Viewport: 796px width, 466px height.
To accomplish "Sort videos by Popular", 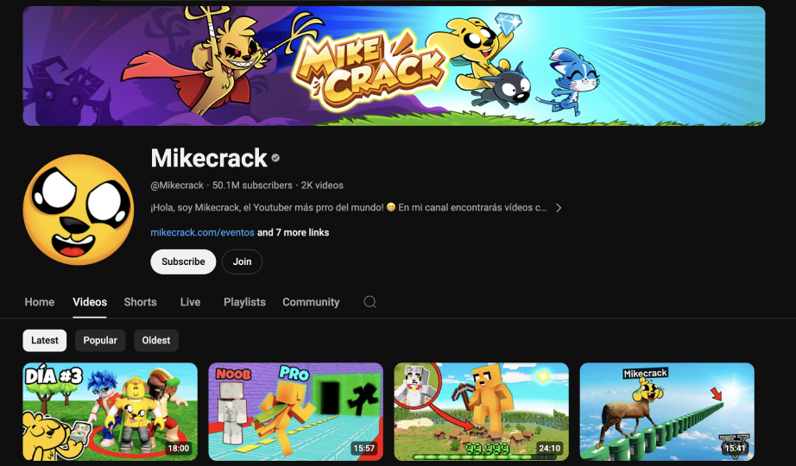I will (100, 340).
